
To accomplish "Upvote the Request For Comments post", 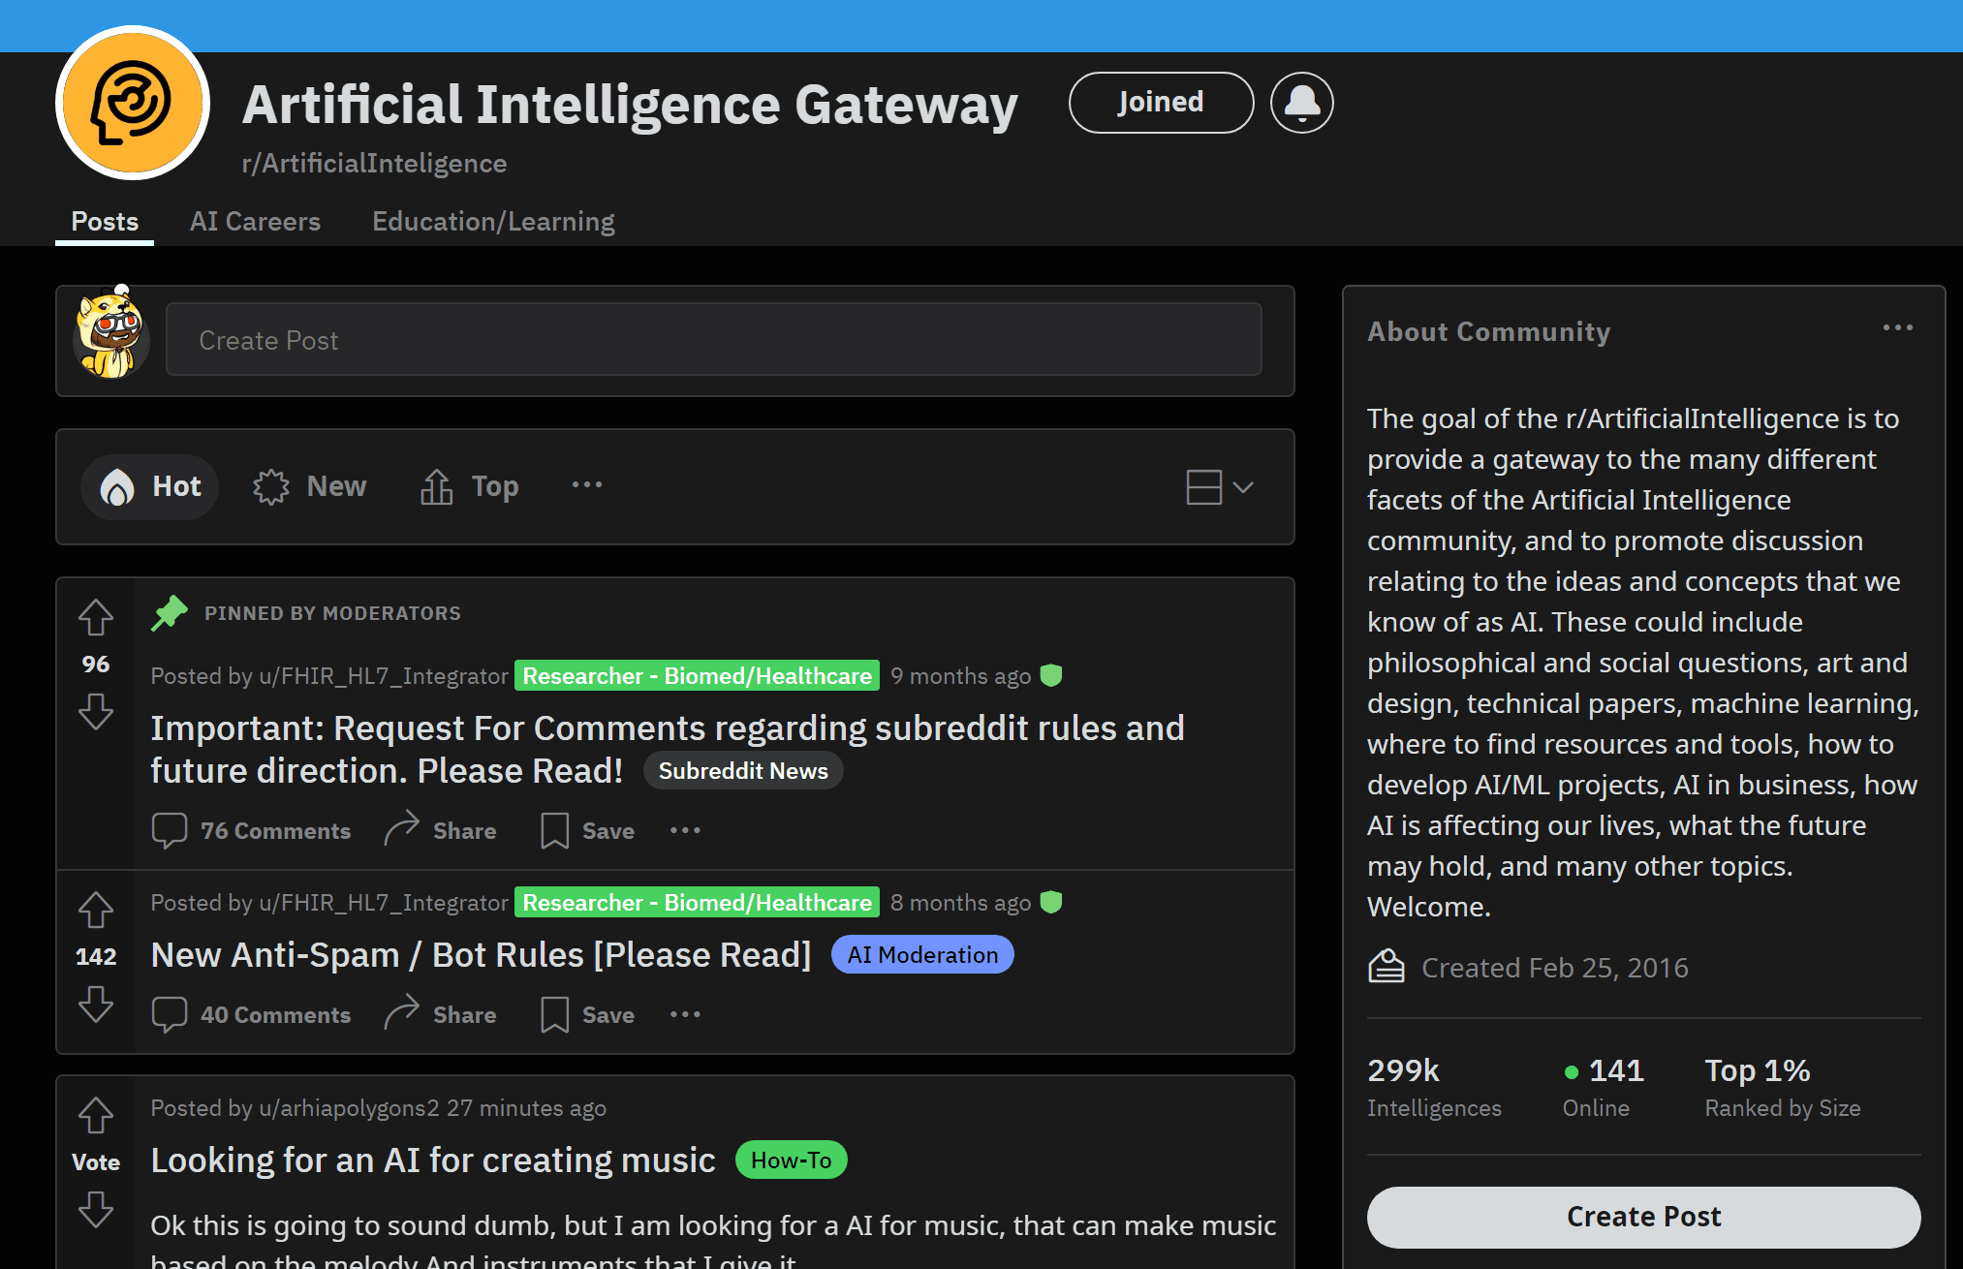I will (x=96, y=617).
